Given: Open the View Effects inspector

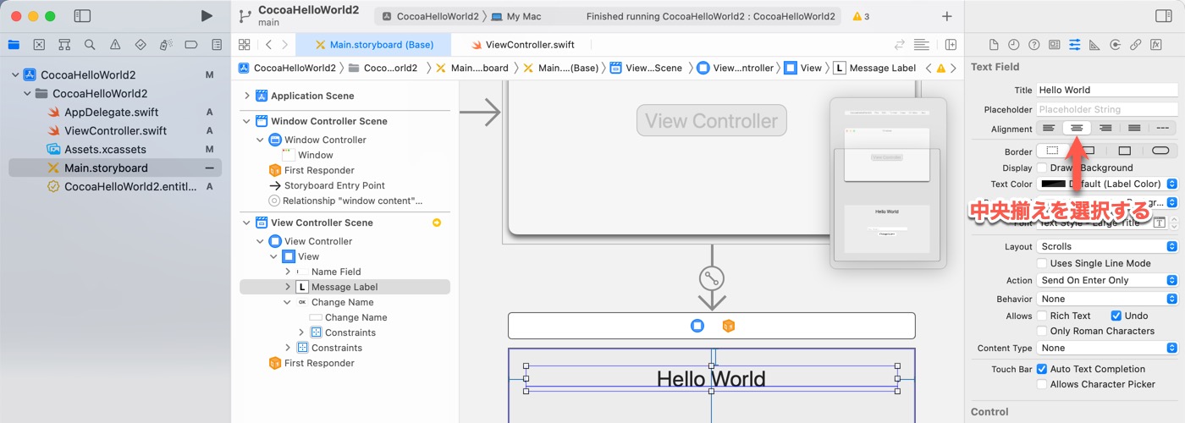Looking at the screenshot, I should (x=1156, y=45).
